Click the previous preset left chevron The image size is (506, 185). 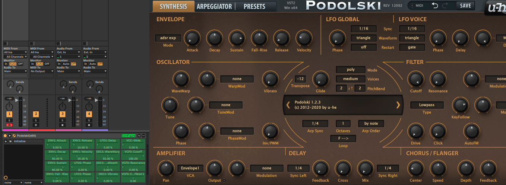(x=288, y=105)
